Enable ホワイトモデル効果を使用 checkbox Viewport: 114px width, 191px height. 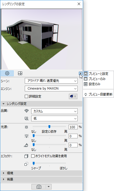coord(33,156)
